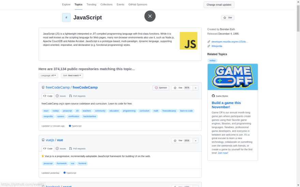Star the JavaScript topic
This screenshot has height=187, width=300.
227,18
